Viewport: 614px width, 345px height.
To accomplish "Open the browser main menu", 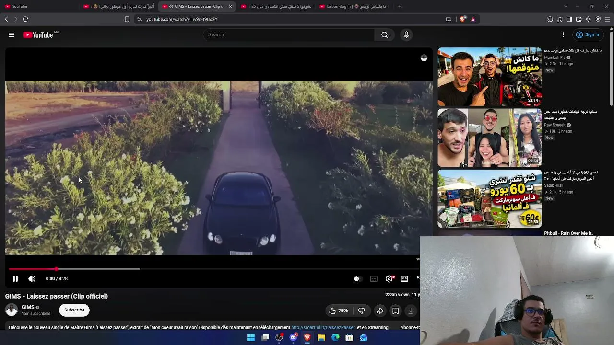I will [608, 19].
